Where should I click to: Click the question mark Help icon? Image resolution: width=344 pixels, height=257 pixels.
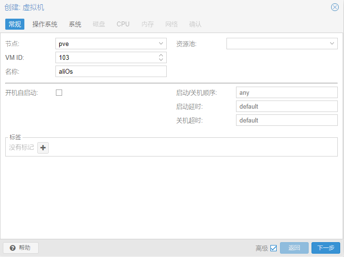[x=13, y=248]
